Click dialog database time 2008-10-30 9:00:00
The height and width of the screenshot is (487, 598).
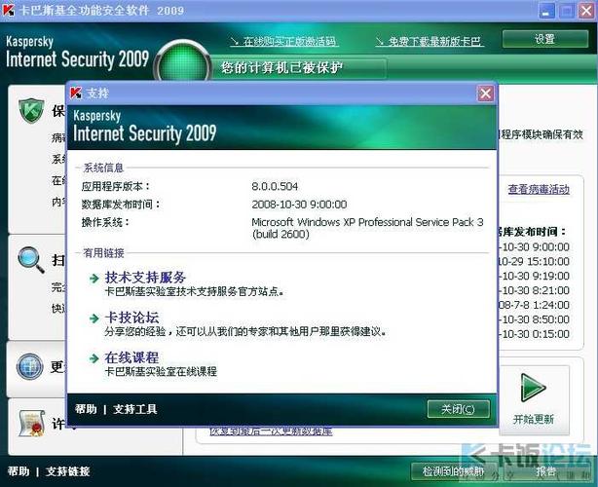click(x=299, y=205)
